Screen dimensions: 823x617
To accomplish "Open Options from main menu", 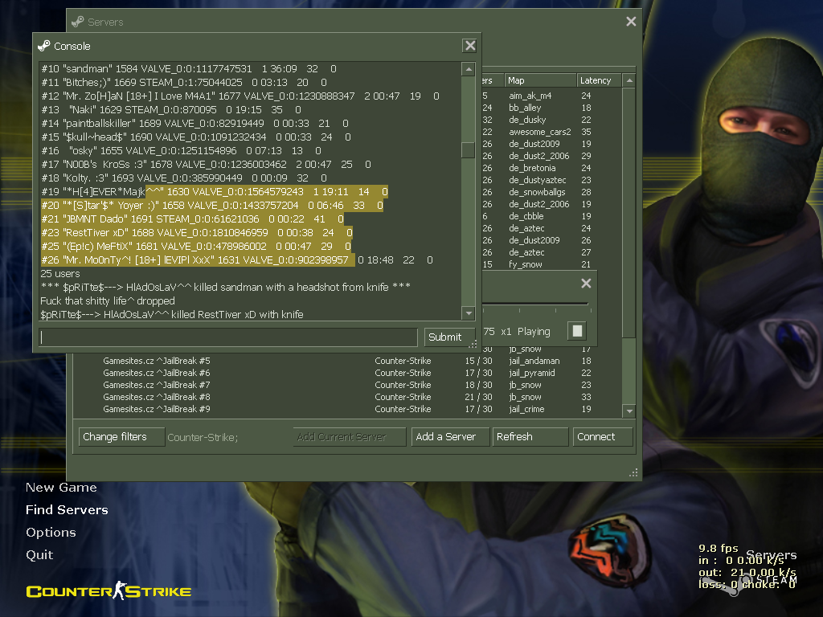I will (x=51, y=533).
